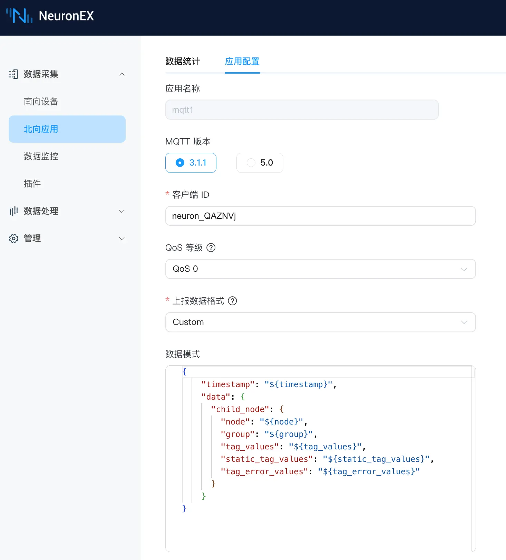Open the Custom data format dropdown
The image size is (506, 560).
click(320, 322)
